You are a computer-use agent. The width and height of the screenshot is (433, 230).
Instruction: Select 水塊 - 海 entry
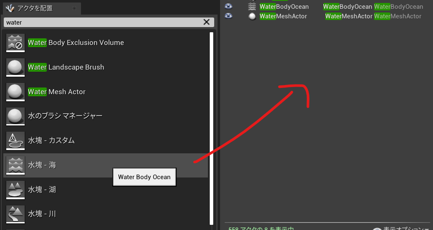[106, 165]
